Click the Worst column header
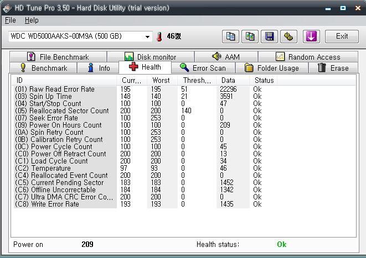 [162, 80]
